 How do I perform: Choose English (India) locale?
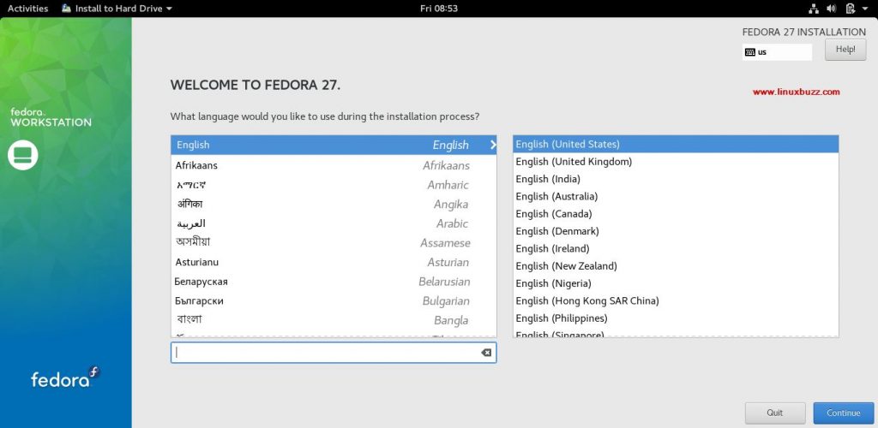tap(676, 179)
